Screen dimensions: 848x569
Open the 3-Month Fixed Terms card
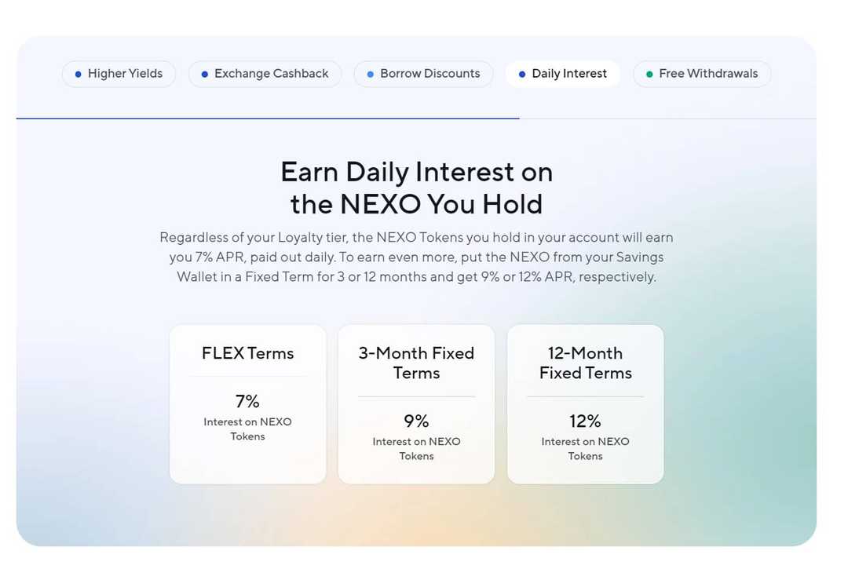[x=416, y=403]
